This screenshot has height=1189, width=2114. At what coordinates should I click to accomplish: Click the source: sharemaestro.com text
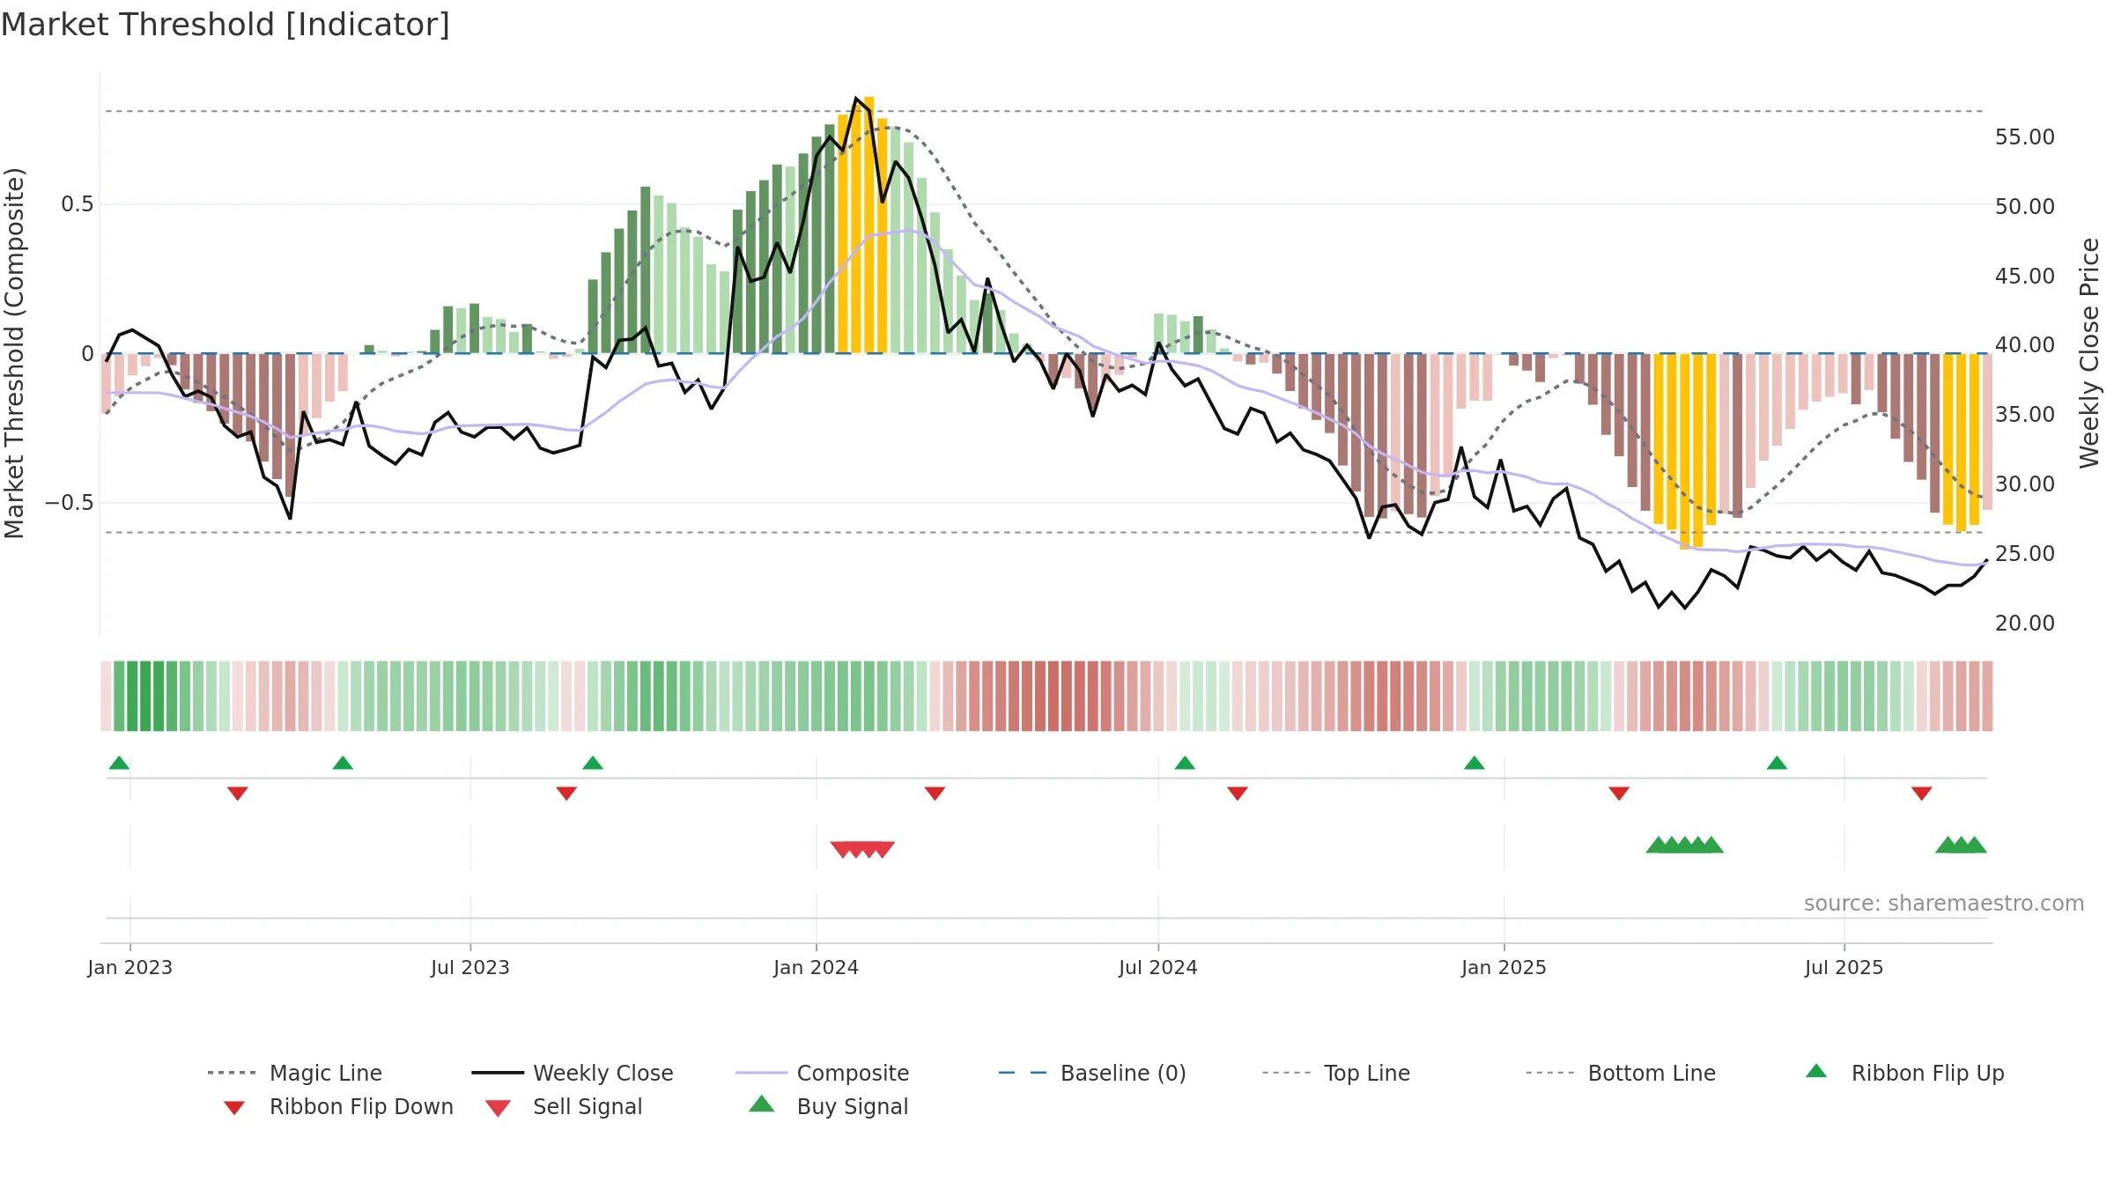coord(1944,904)
